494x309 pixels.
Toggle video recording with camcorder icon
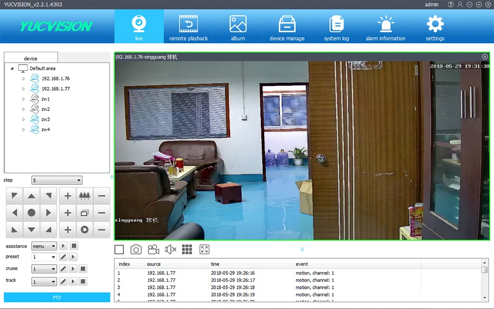click(x=154, y=249)
